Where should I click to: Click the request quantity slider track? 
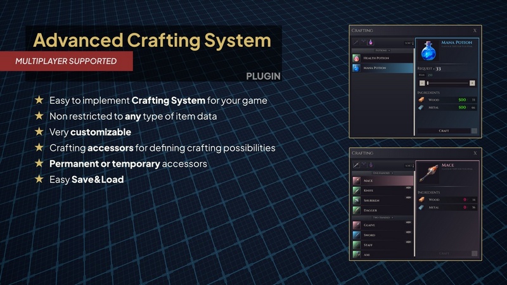pos(447,83)
